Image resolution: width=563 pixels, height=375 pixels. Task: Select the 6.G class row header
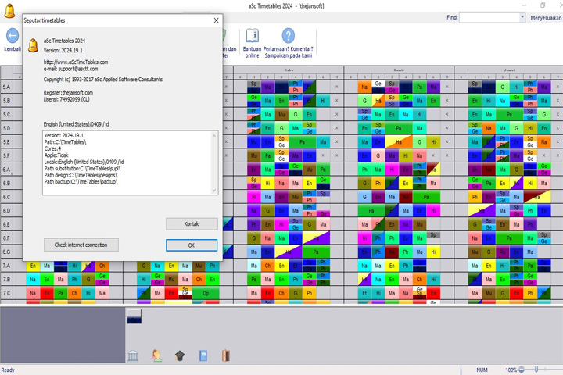pyautogui.click(x=6, y=252)
